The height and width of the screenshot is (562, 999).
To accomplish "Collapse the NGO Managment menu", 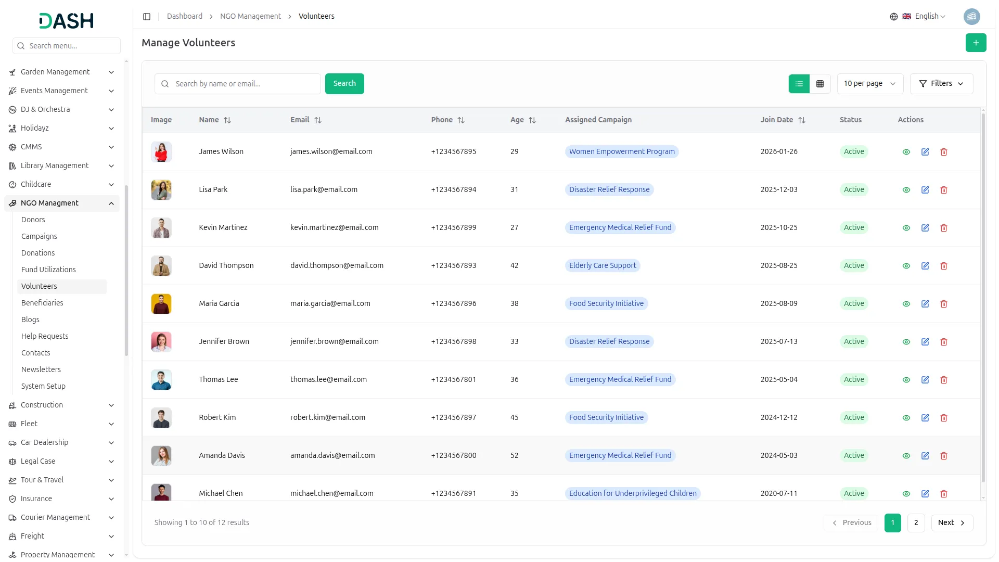I will coord(62,203).
